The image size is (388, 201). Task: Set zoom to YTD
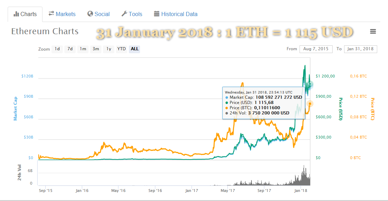click(122, 49)
